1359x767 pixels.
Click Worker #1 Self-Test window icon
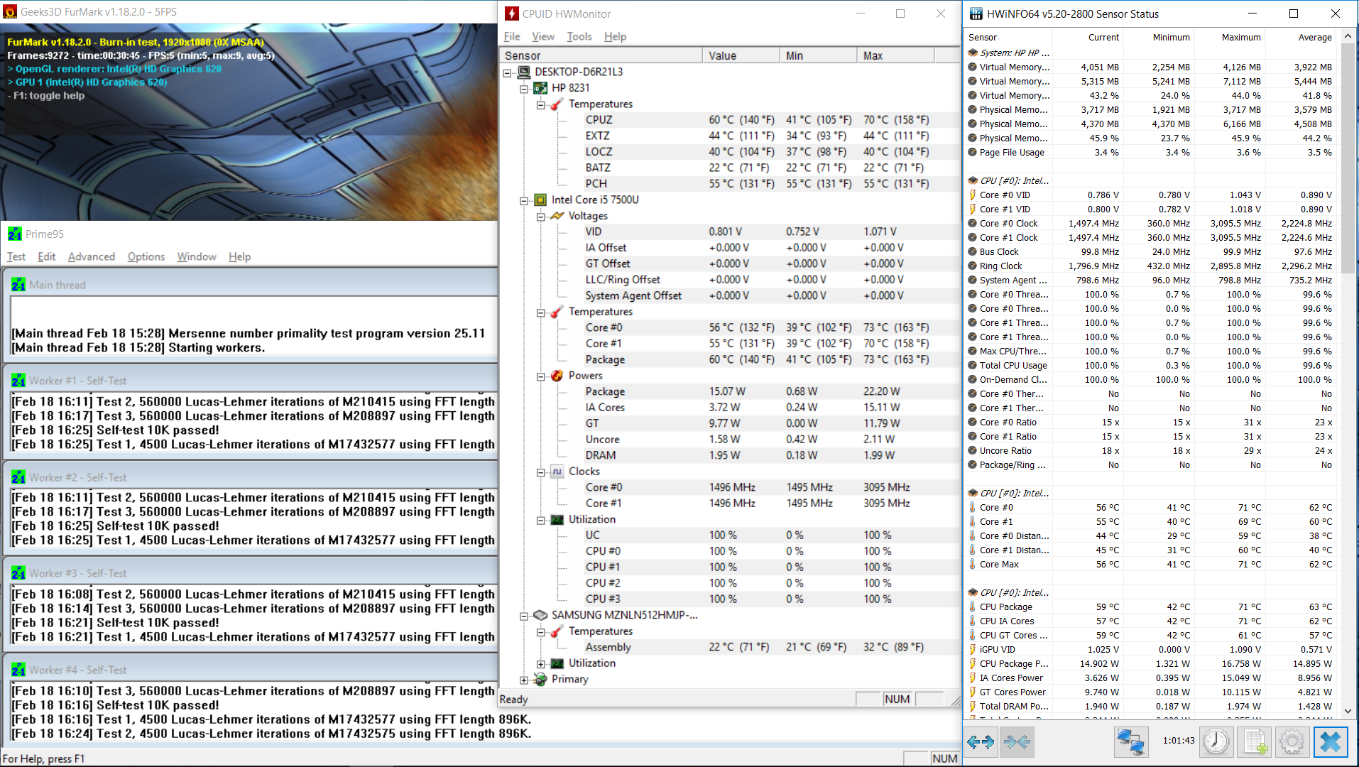point(18,381)
